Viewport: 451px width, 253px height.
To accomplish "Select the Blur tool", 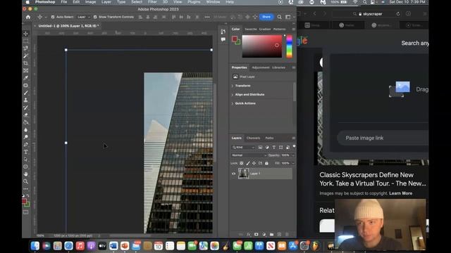I will pos(25,130).
